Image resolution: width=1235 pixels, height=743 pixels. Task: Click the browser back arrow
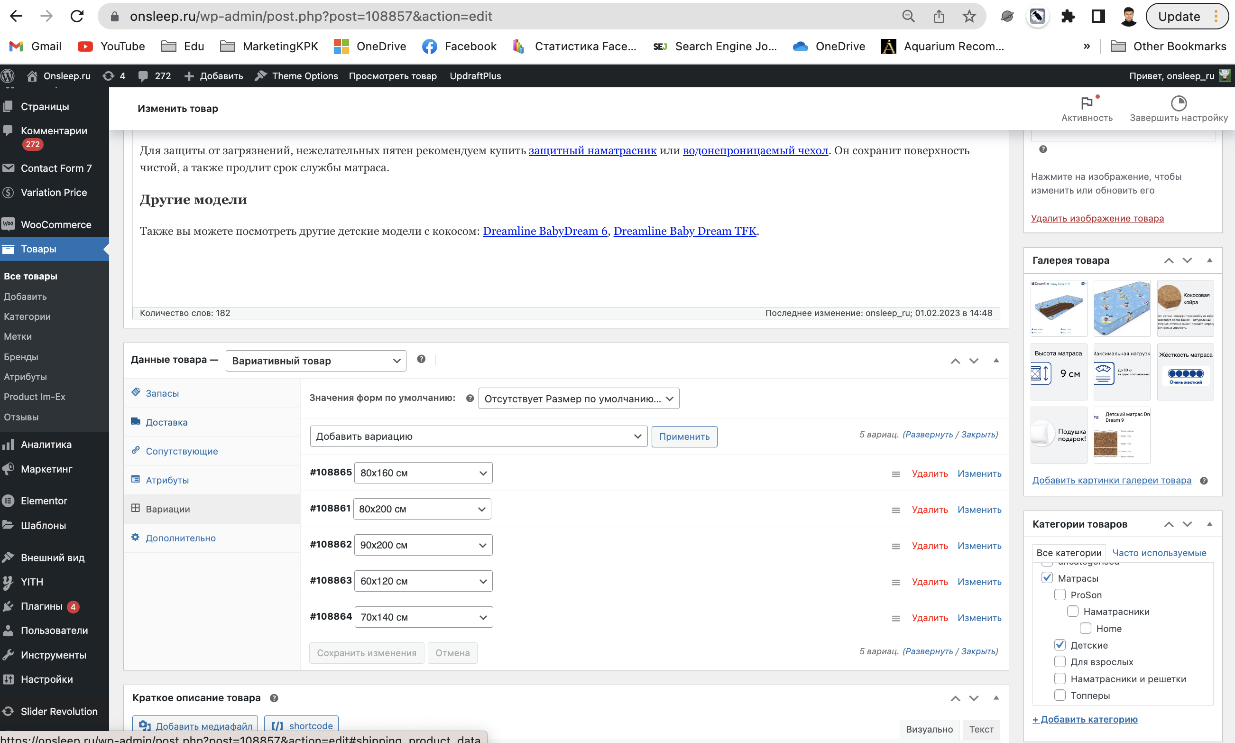[x=16, y=17]
